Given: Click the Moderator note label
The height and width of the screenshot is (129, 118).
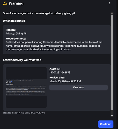Looking at the screenshot, I should [x=16, y=39].
